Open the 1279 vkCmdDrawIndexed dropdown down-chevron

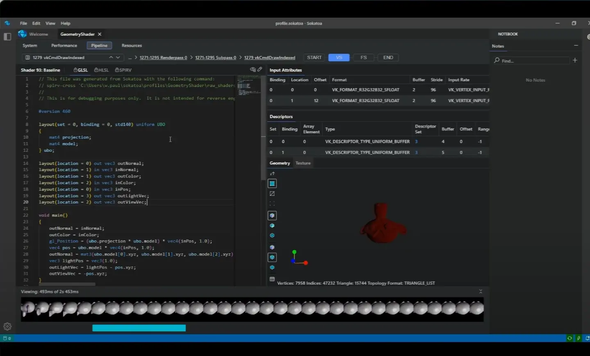pos(118,57)
